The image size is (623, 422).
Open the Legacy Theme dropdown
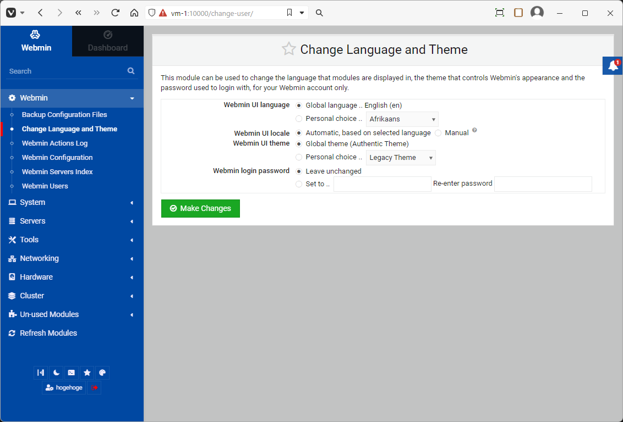coord(401,158)
